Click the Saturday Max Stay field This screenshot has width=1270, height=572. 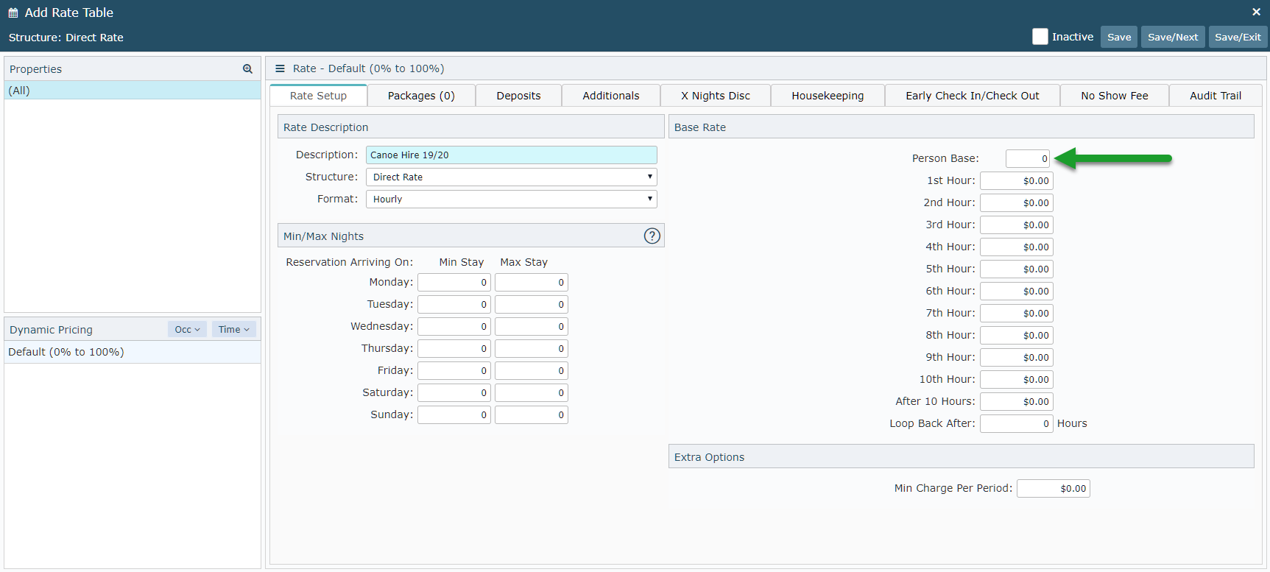tap(532, 392)
